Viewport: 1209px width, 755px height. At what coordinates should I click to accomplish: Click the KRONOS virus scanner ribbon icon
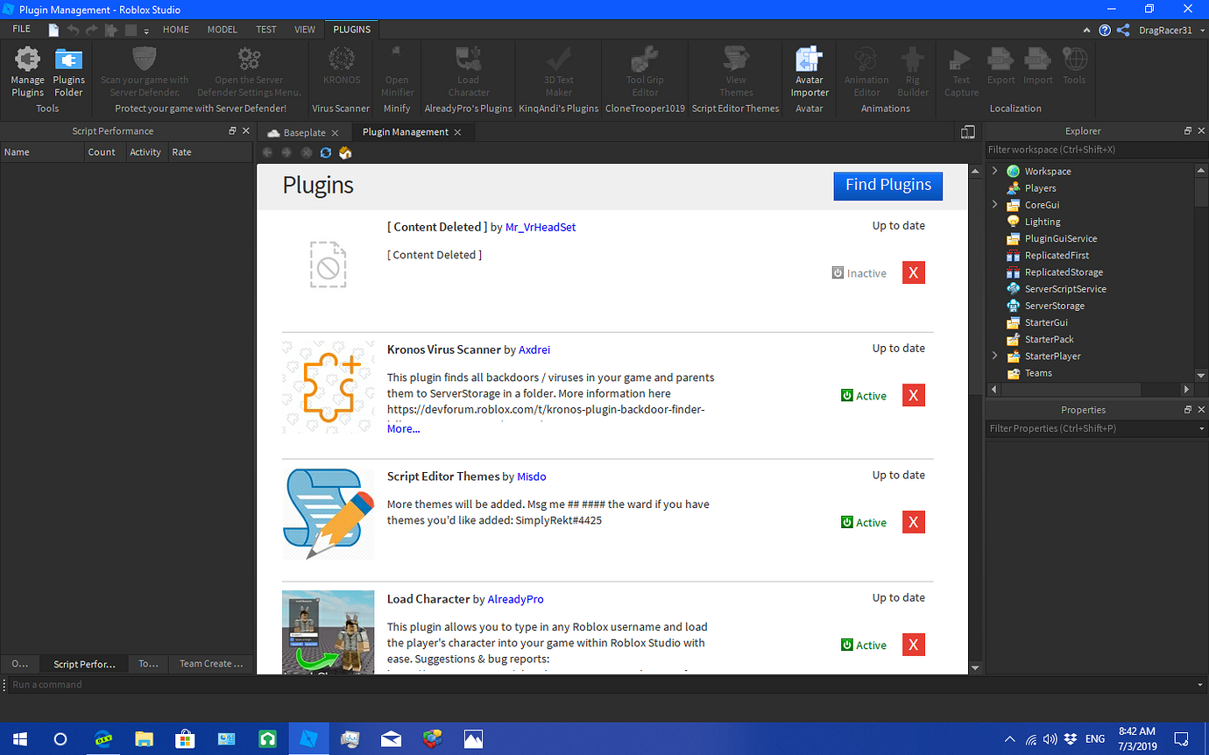click(x=342, y=67)
